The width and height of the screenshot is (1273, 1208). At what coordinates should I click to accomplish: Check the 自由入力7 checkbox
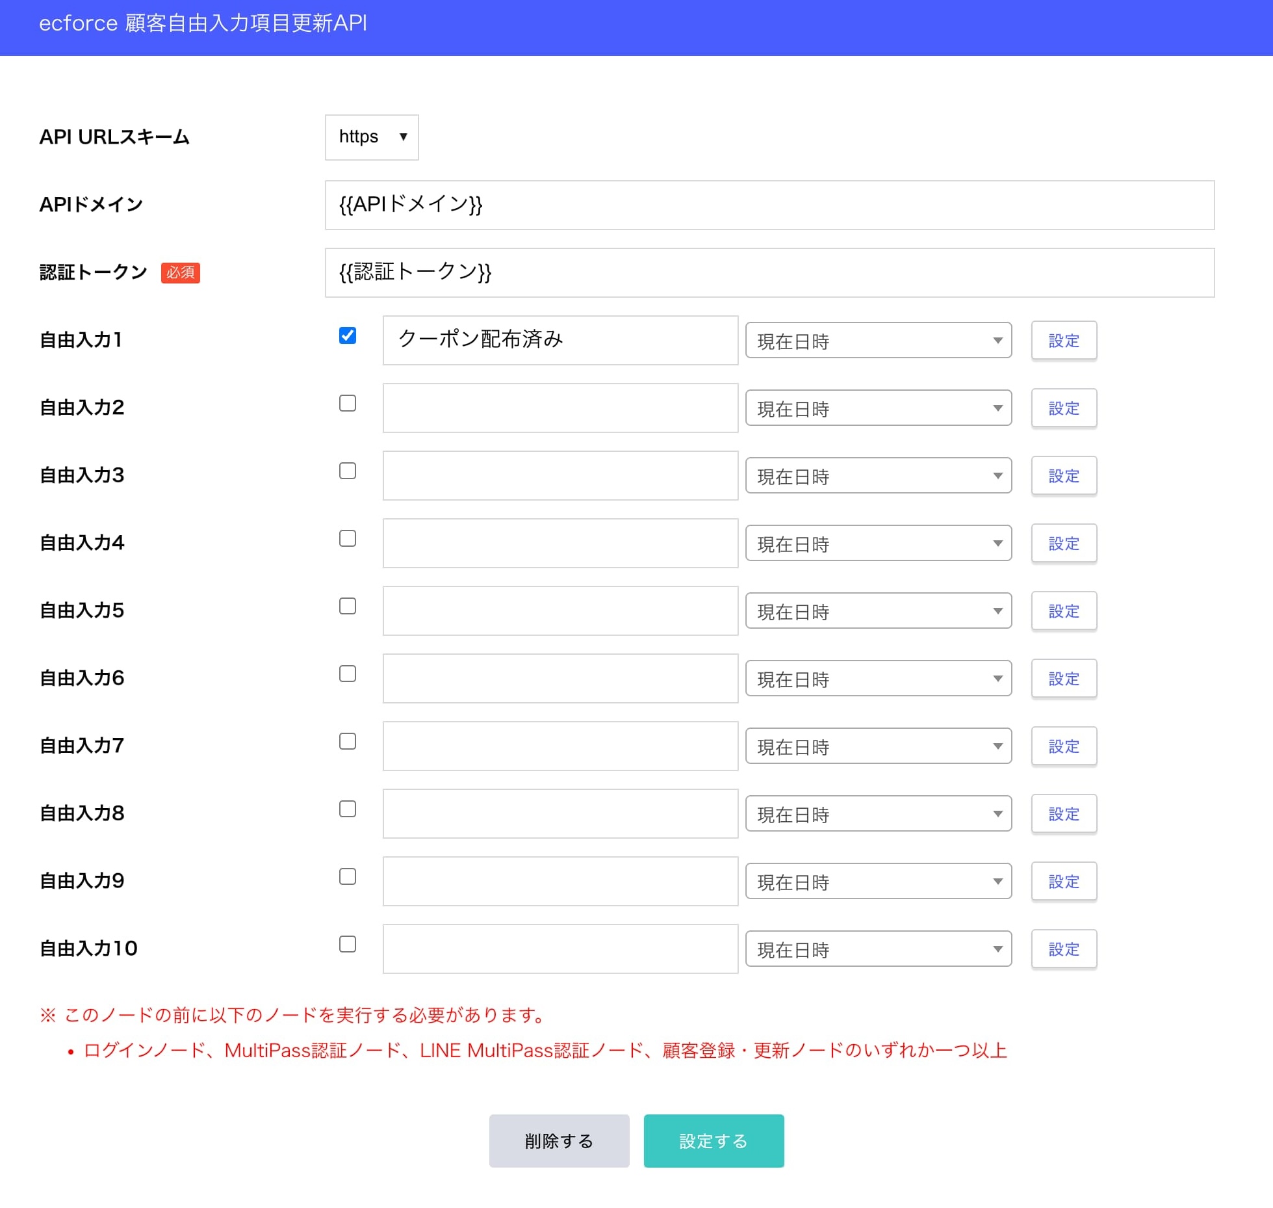348,741
